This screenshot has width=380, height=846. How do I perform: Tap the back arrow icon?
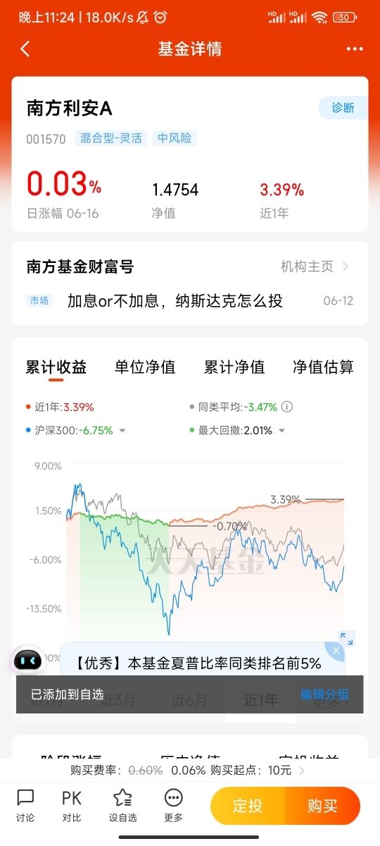(x=25, y=49)
